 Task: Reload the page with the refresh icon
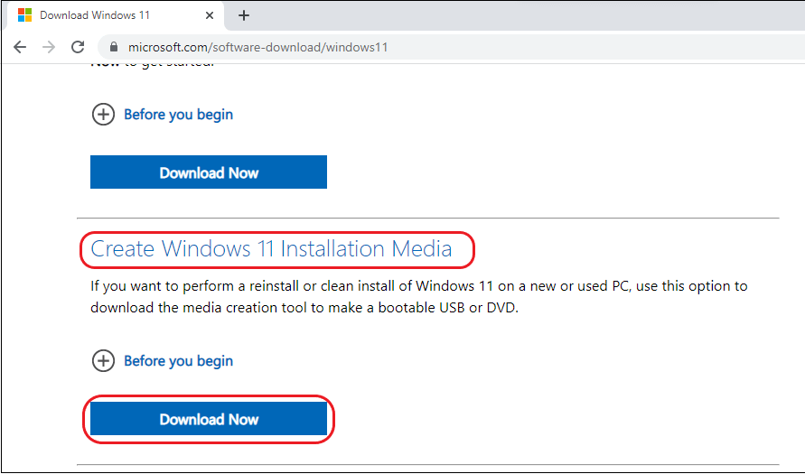pyautogui.click(x=78, y=47)
